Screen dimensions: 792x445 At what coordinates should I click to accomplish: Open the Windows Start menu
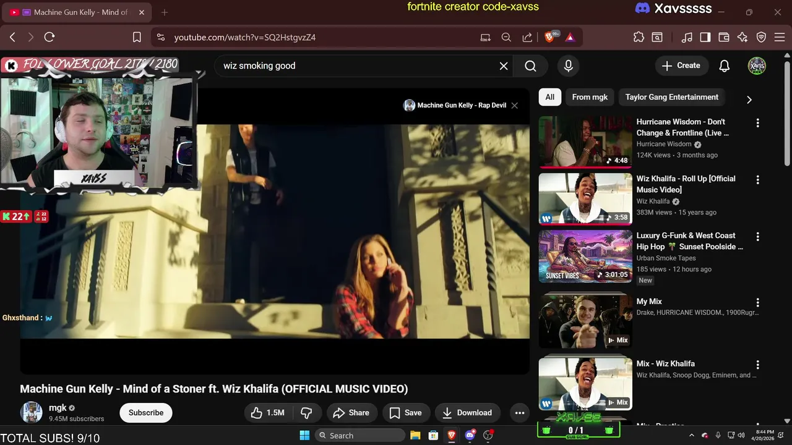click(x=304, y=435)
